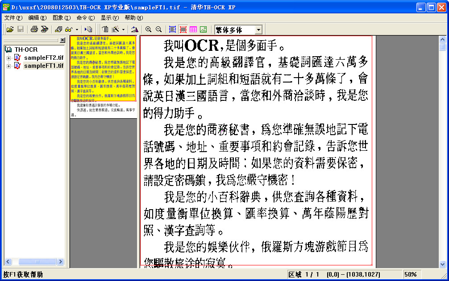The height and width of the screenshot is (281, 449).
Task: Minimize the TH-OCR XP window
Action: [420, 7]
